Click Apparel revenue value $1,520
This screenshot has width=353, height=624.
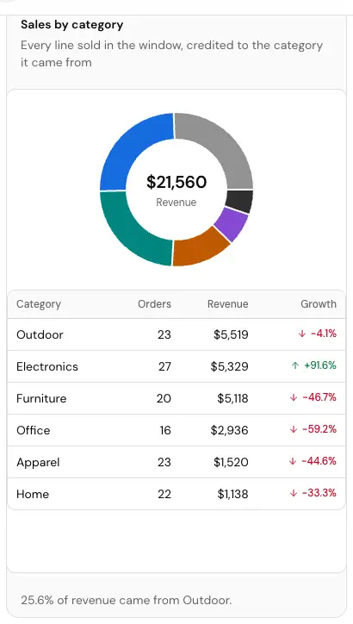tap(231, 462)
